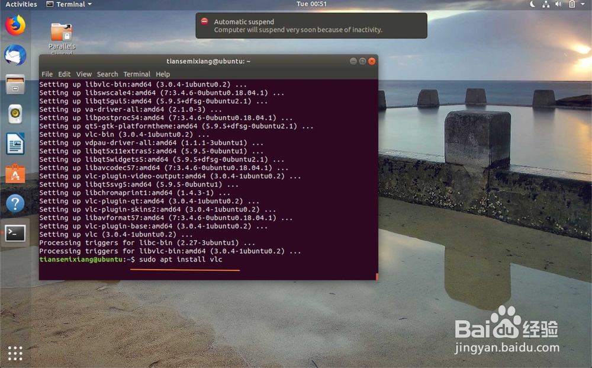Click the 'Setting up libvlc-bin:amd64' line
The height and width of the screenshot is (368, 592).
pos(143,85)
